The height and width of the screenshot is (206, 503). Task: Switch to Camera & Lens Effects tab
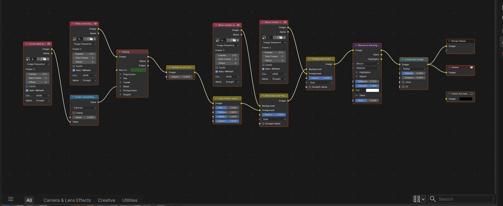point(67,200)
